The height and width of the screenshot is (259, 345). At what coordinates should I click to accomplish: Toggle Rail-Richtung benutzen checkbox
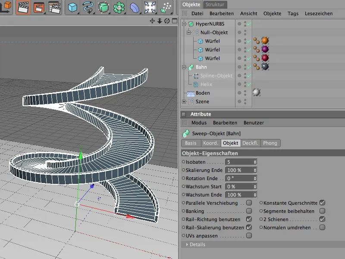pos(249,219)
